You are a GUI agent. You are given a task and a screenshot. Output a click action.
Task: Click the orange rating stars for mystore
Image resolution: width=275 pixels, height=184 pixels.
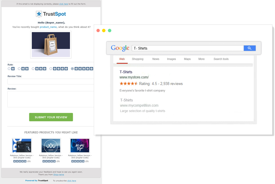[129, 84]
